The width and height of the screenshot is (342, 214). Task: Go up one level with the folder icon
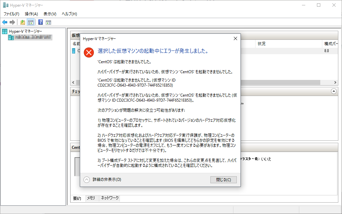22,22
